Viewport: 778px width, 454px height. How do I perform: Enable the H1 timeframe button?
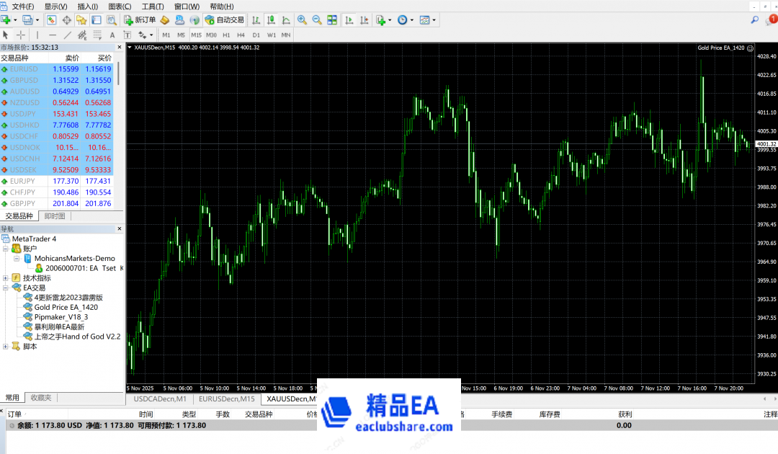(x=226, y=35)
